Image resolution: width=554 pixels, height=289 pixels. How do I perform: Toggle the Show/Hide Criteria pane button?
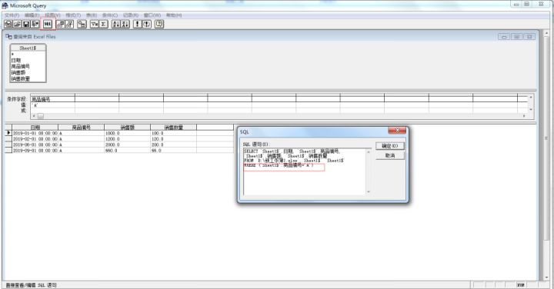[69, 24]
